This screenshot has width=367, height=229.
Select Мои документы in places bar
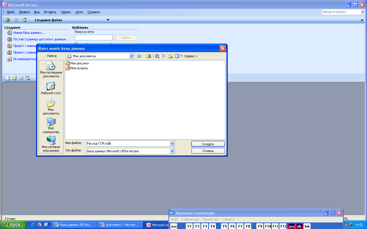(x=51, y=107)
